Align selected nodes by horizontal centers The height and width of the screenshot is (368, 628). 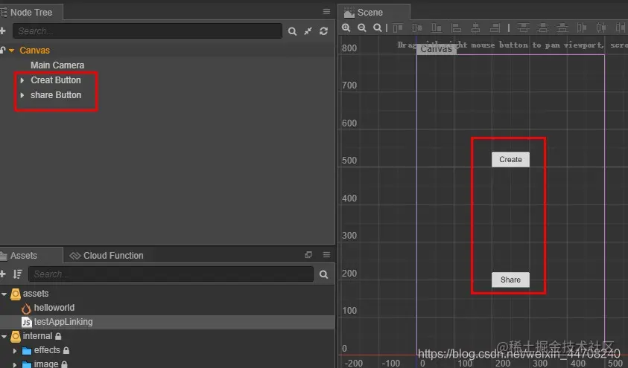475,28
